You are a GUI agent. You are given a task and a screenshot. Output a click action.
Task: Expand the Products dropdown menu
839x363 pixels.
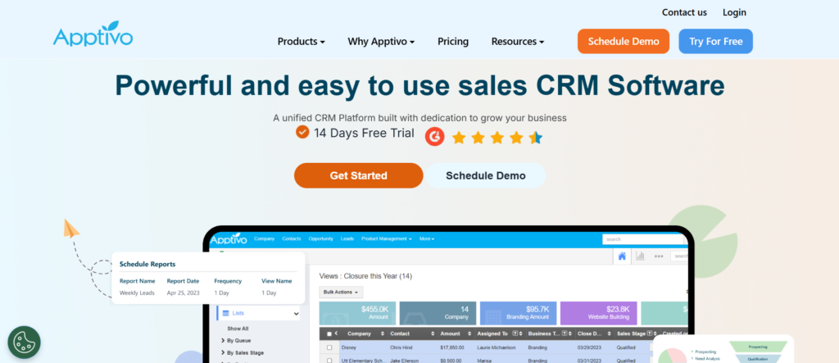click(x=301, y=42)
